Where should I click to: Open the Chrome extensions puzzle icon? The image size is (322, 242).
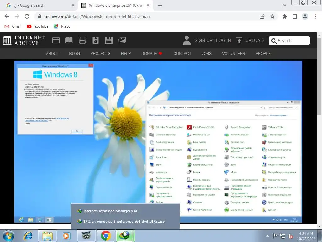pyautogui.click(x=285, y=16)
